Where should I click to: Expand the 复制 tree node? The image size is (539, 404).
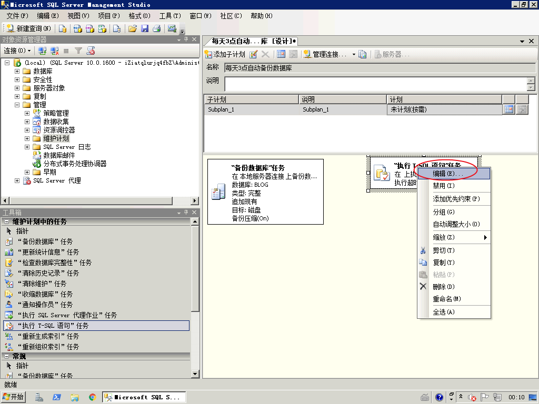(x=17, y=97)
